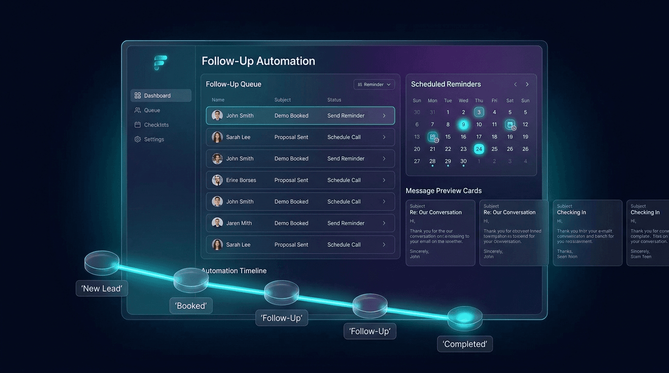Click the reminder icon in the Monday column

click(x=433, y=137)
